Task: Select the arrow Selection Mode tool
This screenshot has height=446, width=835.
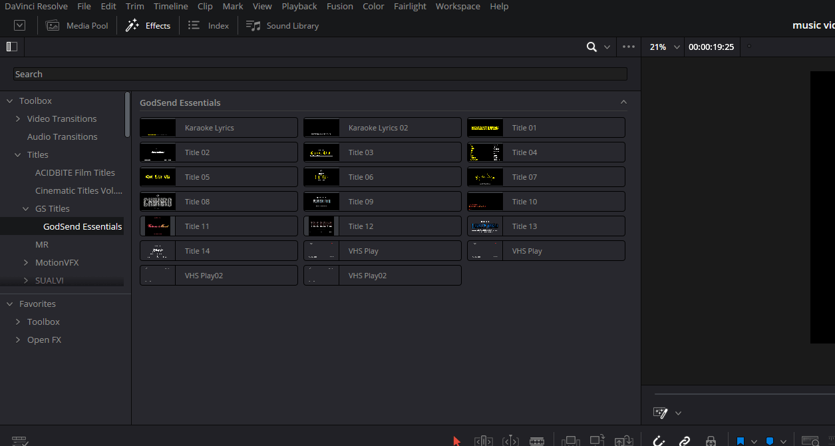Action: point(456,441)
